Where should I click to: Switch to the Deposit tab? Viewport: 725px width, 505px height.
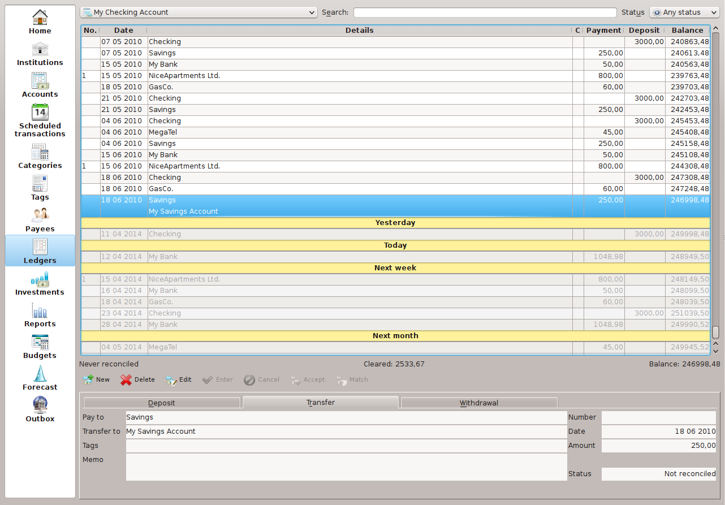(162, 403)
